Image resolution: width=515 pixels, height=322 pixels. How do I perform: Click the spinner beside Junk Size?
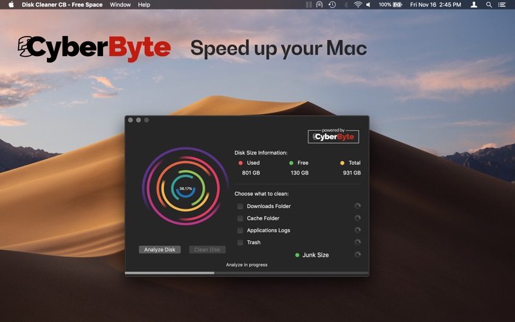(x=358, y=254)
